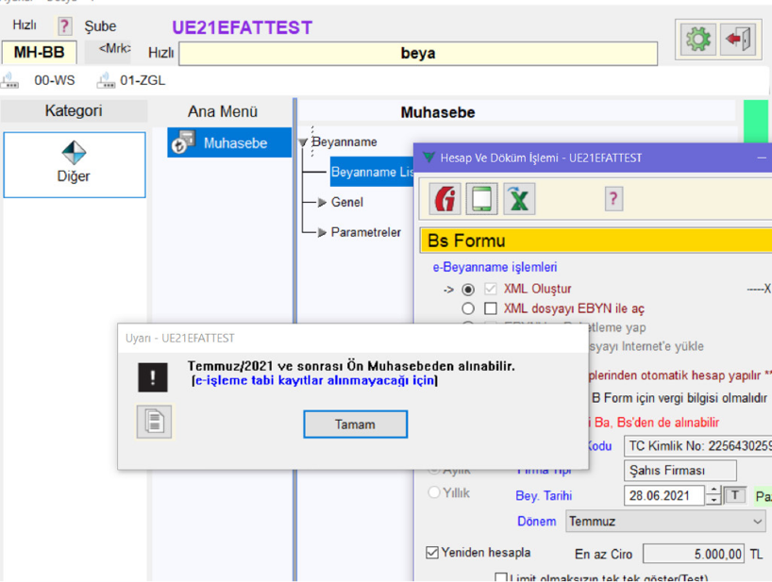Toggle the Yeniden hesapla checkbox
The width and height of the screenshot is (772, 582).
[432, 553]
